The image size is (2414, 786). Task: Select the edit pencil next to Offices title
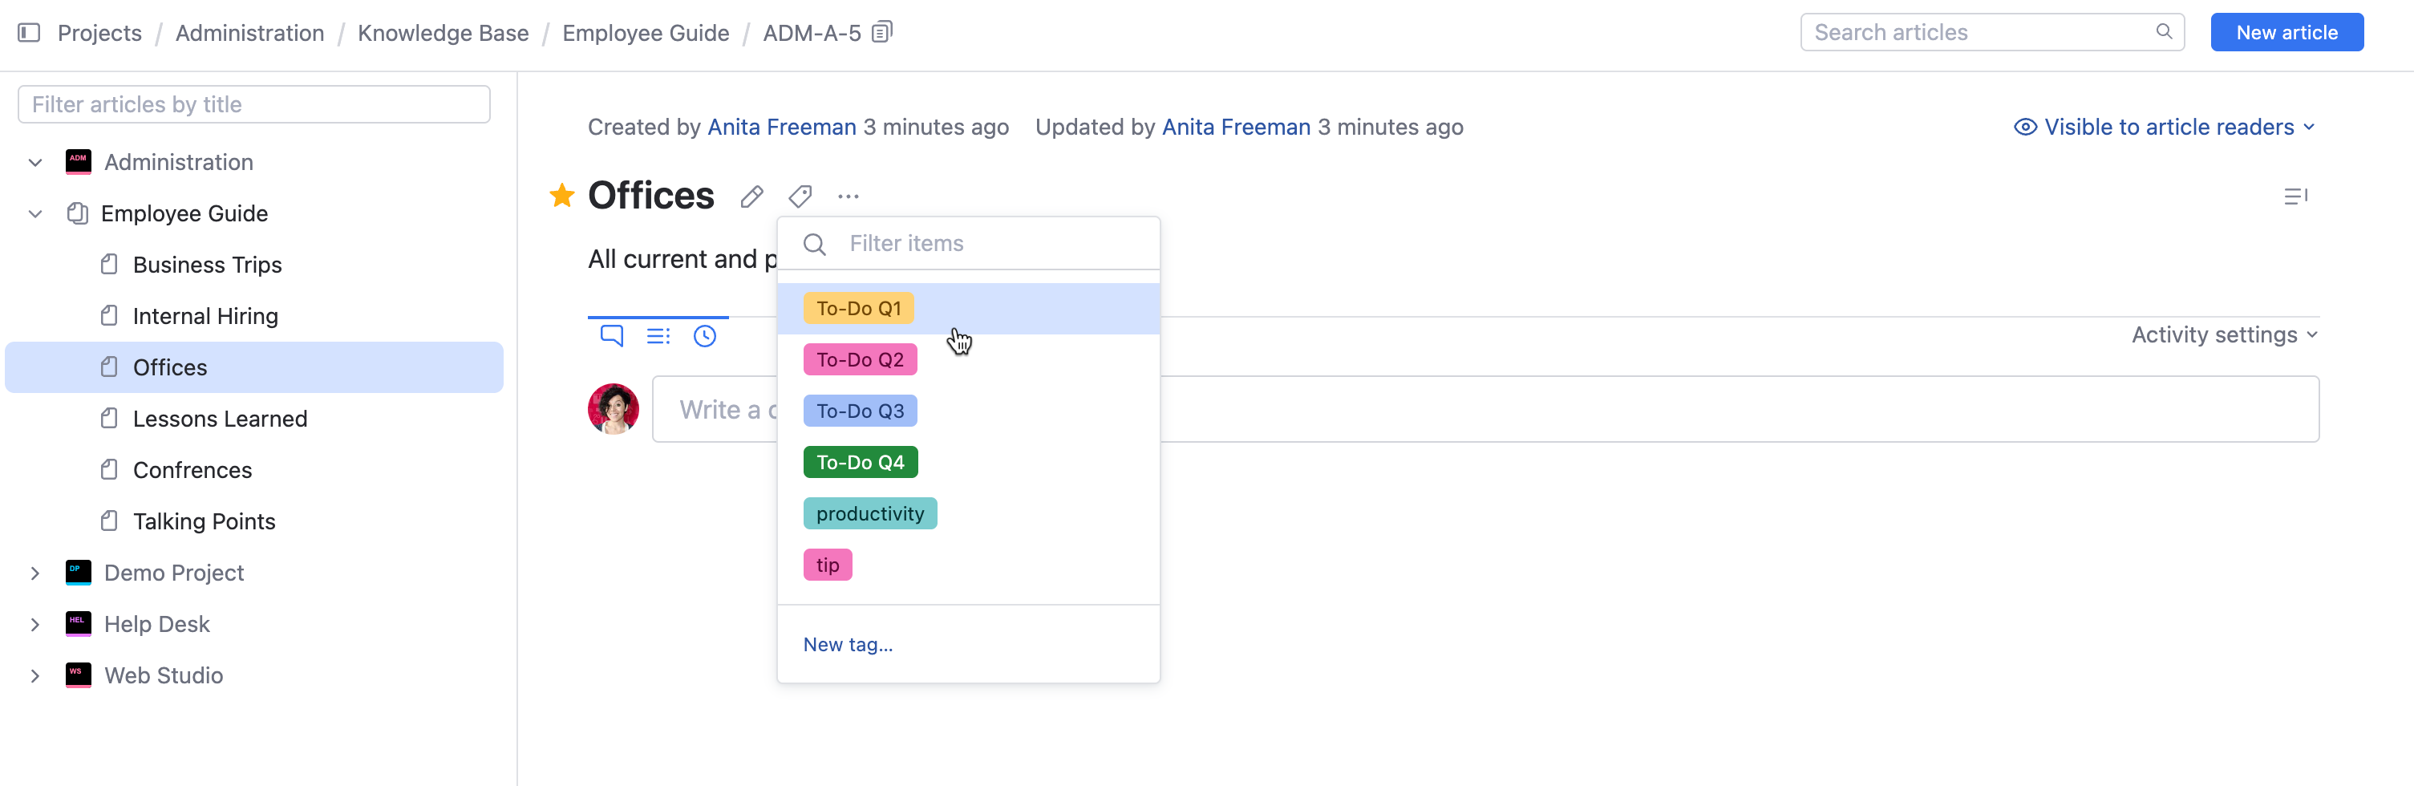point(751,196)
